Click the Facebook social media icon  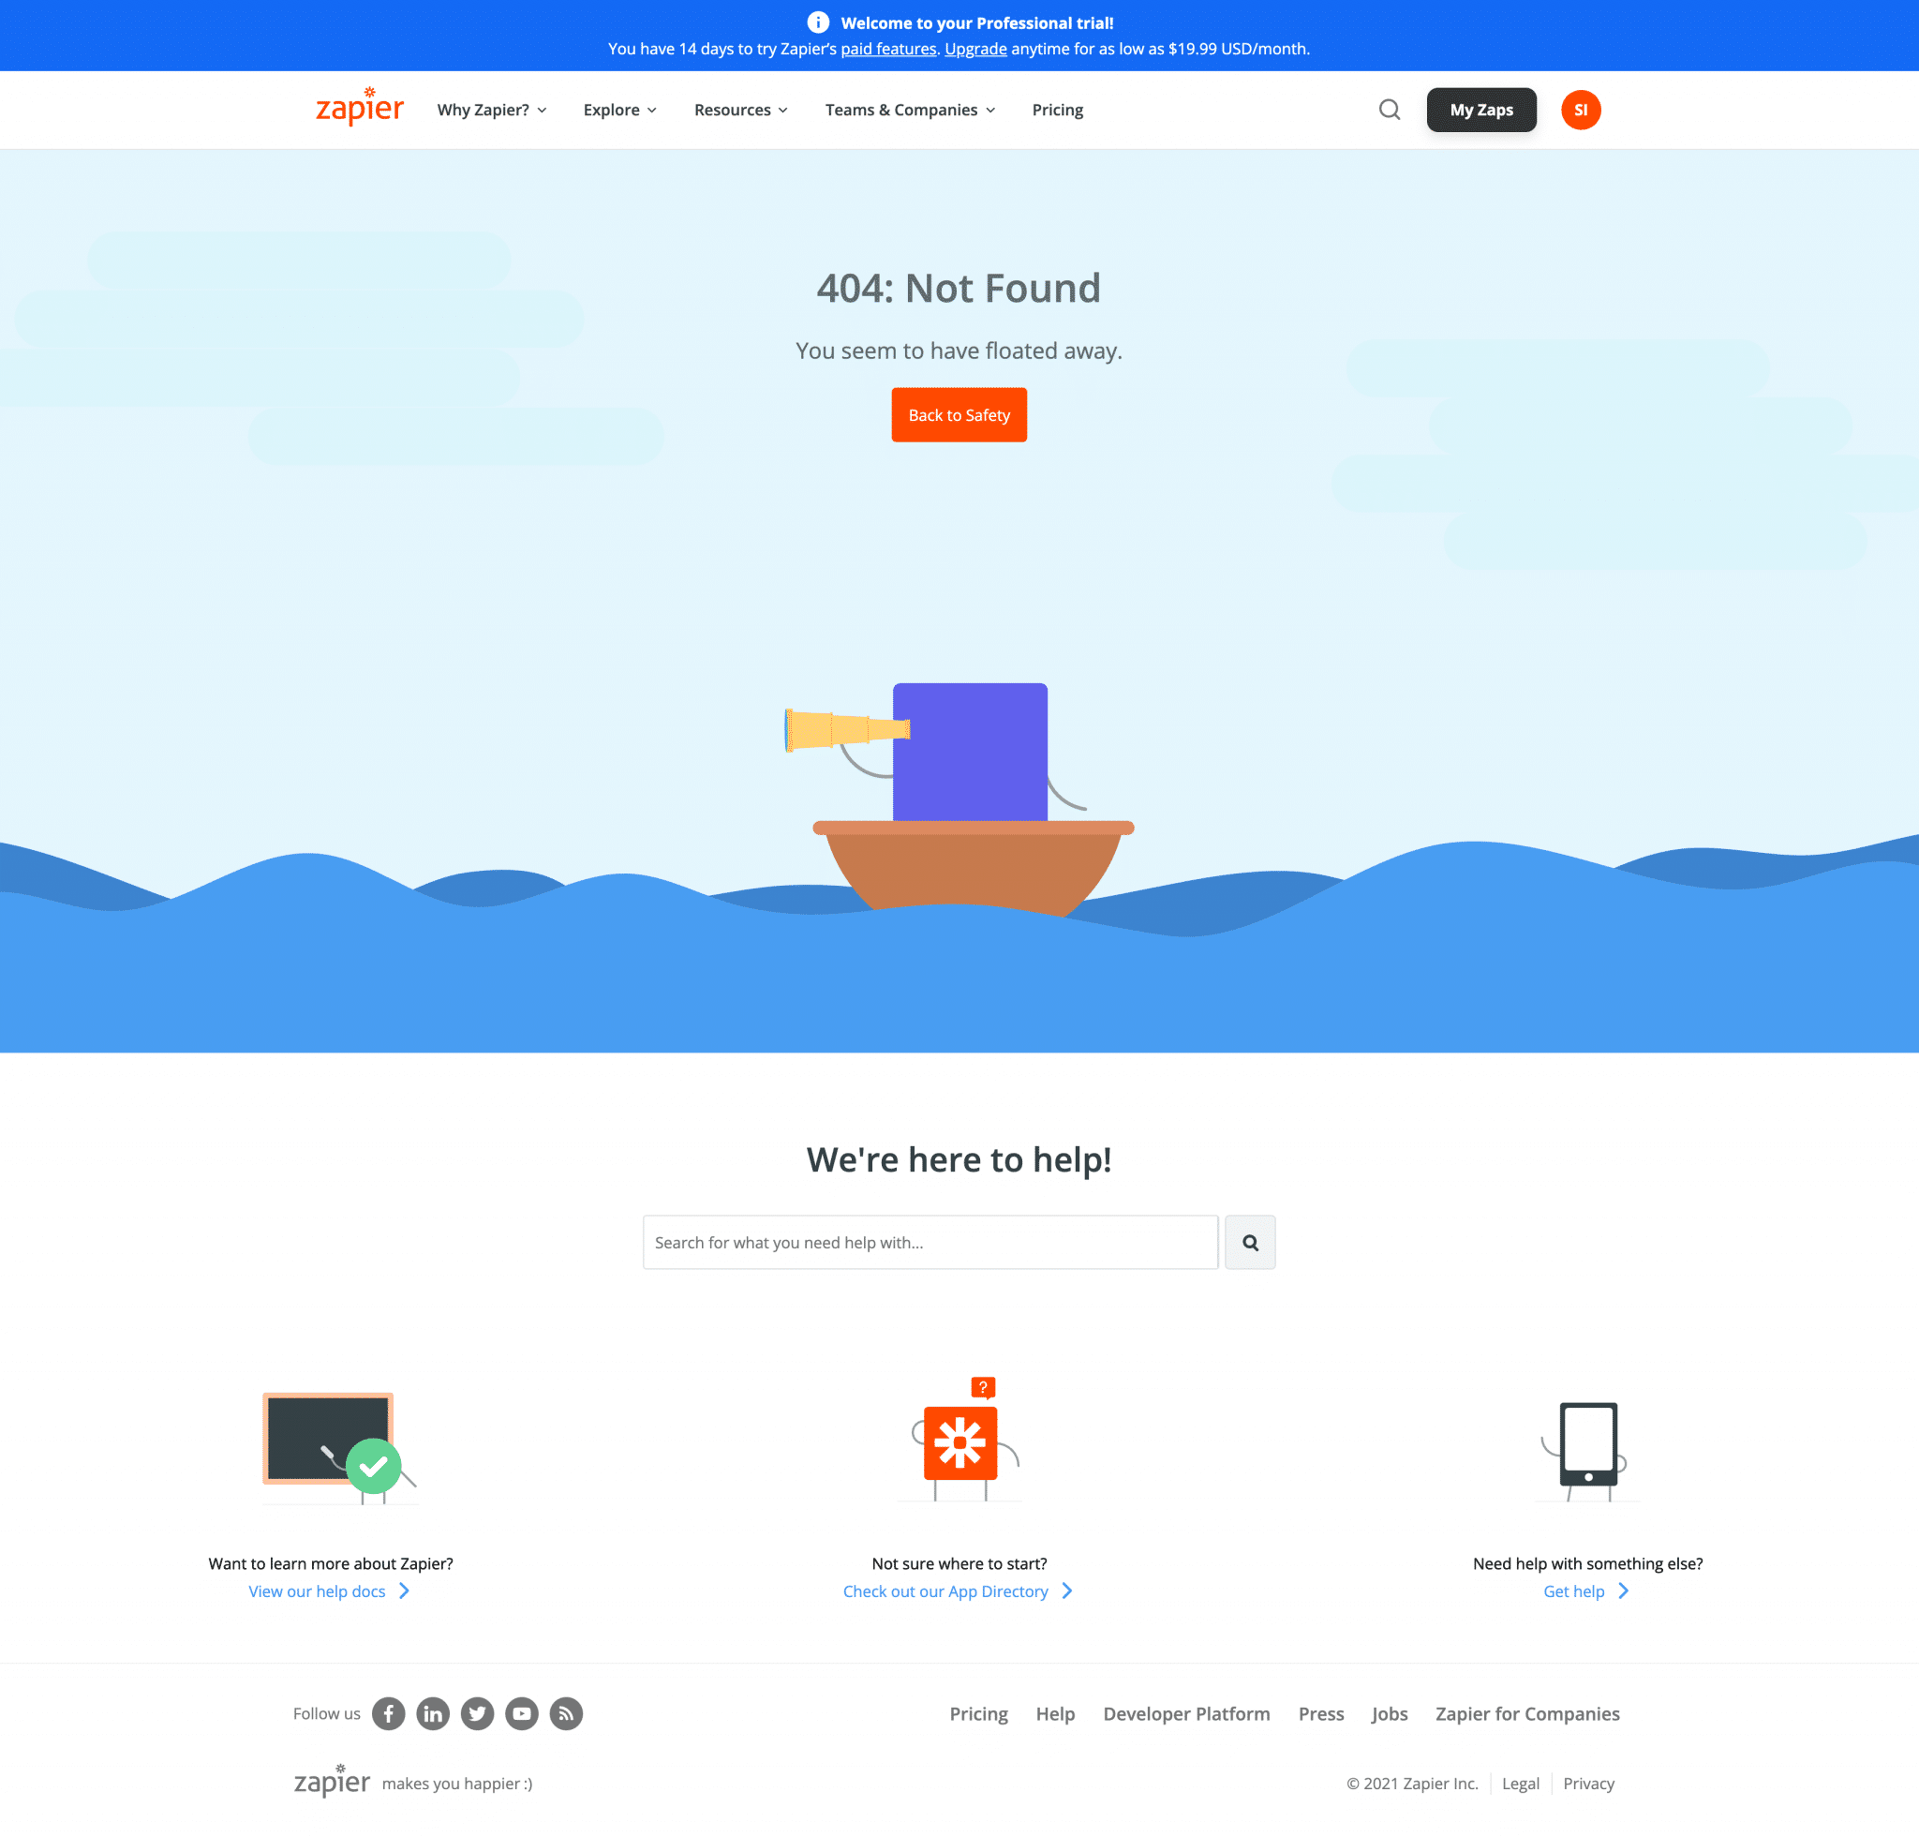tap(387, 1712)
